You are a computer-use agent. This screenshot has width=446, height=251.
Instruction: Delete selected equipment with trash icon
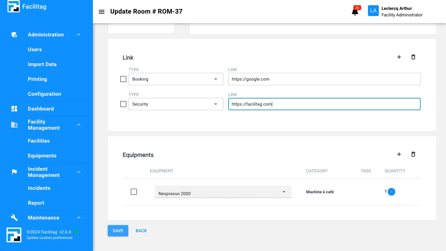click(x=413, y=154)
